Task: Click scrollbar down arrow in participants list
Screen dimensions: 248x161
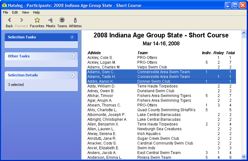Action: (x=244, y=157)
